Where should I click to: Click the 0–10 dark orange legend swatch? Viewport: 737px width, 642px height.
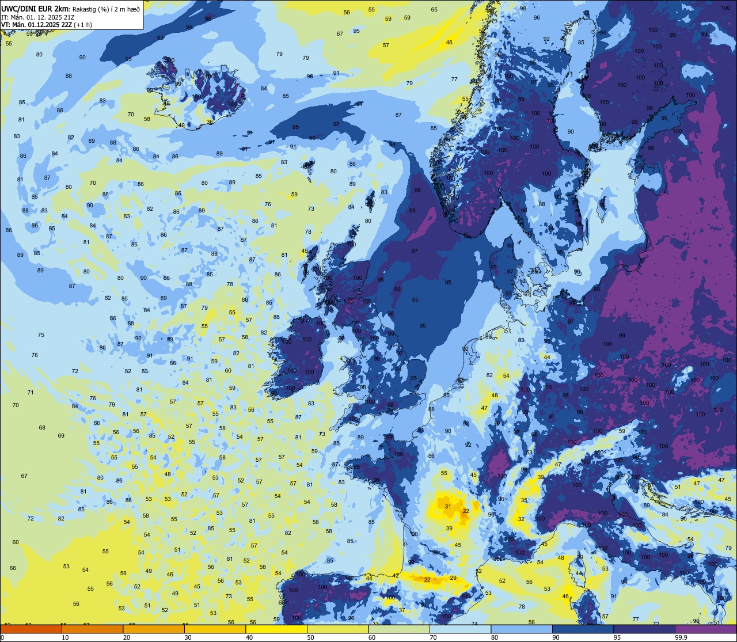(x=31, y=629)
